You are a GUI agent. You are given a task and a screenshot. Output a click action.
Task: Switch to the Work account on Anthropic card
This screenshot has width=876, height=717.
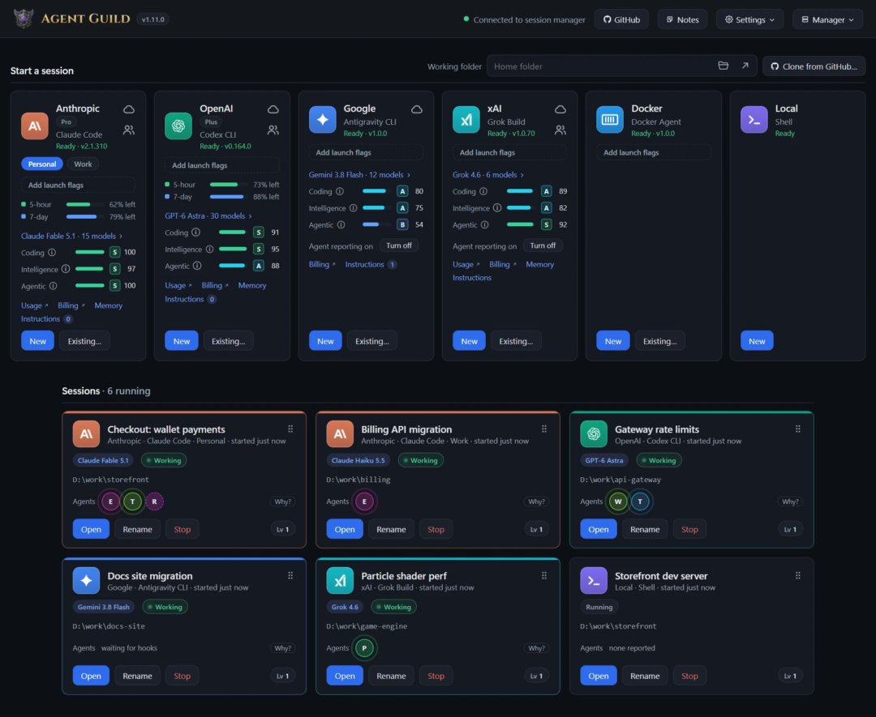[83, 164]
